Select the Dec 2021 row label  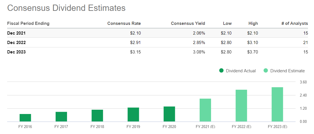(x=16, y=33)
